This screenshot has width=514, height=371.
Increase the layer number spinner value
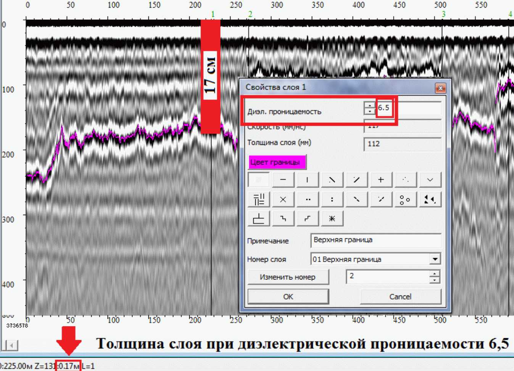[x=434, y=273]
